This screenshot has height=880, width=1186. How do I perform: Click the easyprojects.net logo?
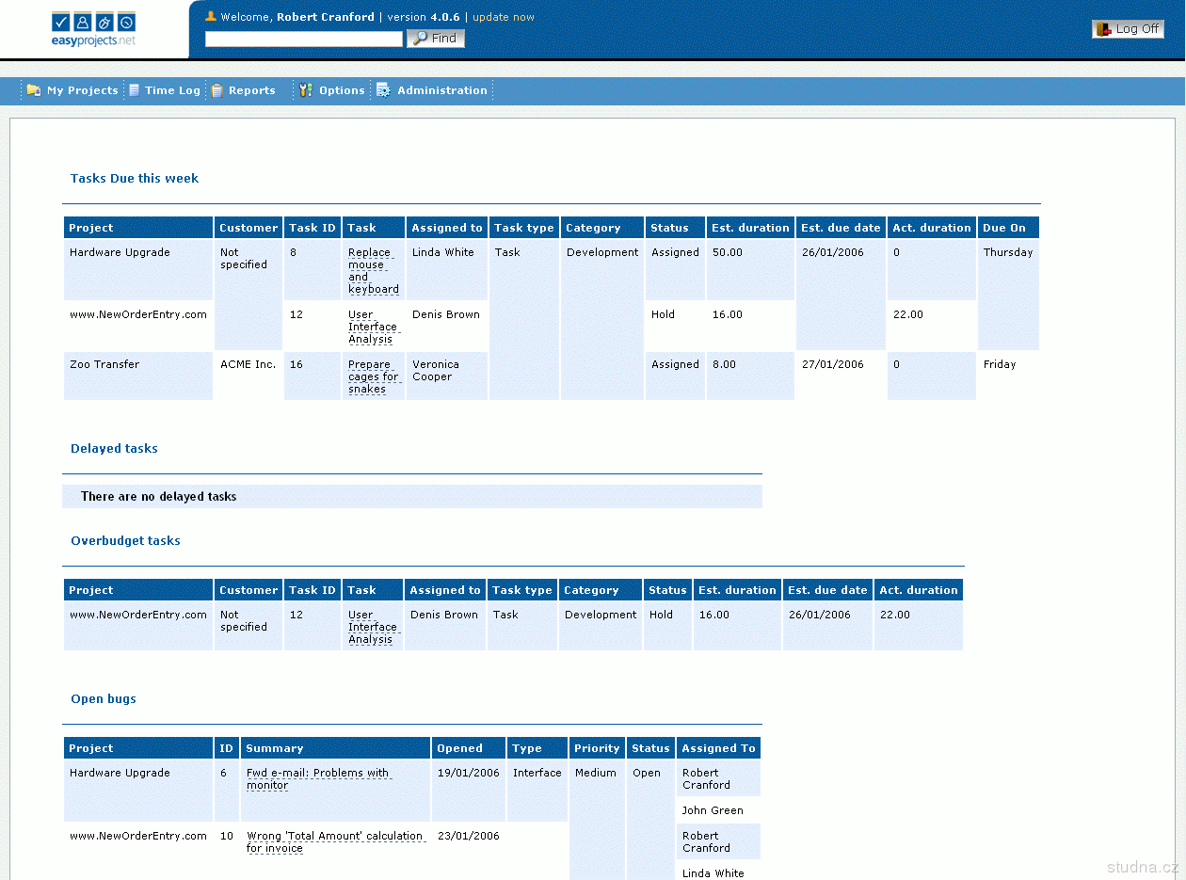[94, 29]
